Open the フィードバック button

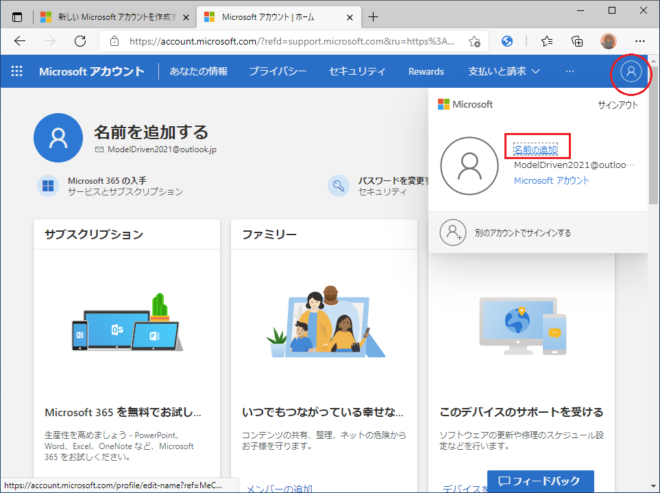coord(541,481)
